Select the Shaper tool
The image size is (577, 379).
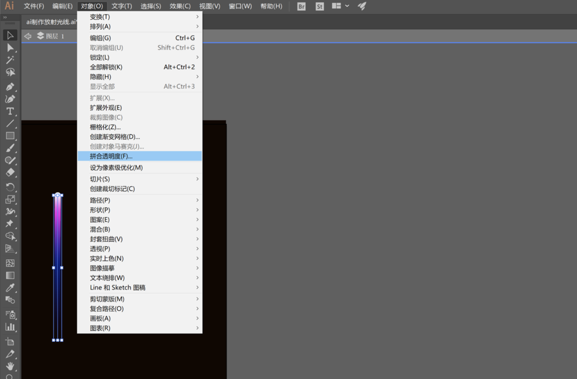10,160
